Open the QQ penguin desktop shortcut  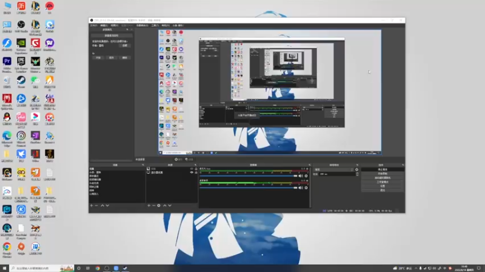point(7,119)
